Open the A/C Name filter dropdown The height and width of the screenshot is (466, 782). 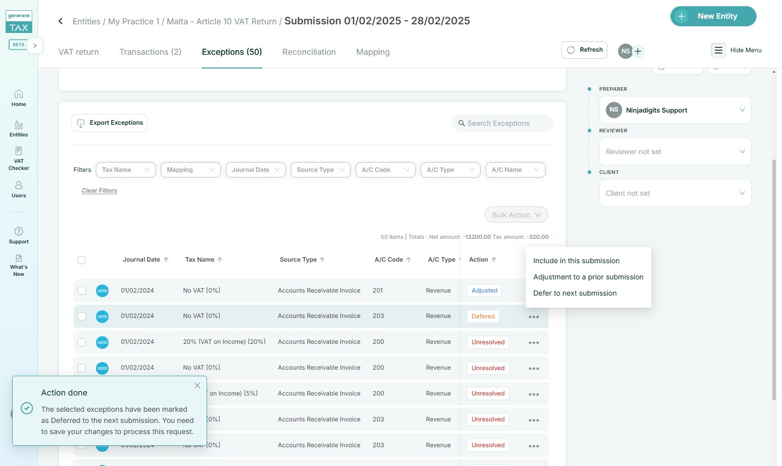tap(516, 170)
